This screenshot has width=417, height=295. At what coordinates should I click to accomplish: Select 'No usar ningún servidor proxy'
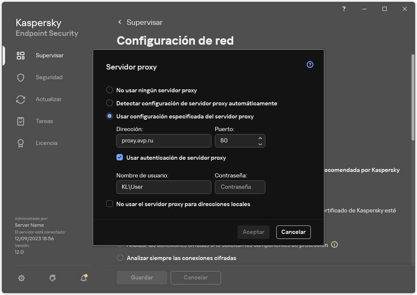pos(110,90)
